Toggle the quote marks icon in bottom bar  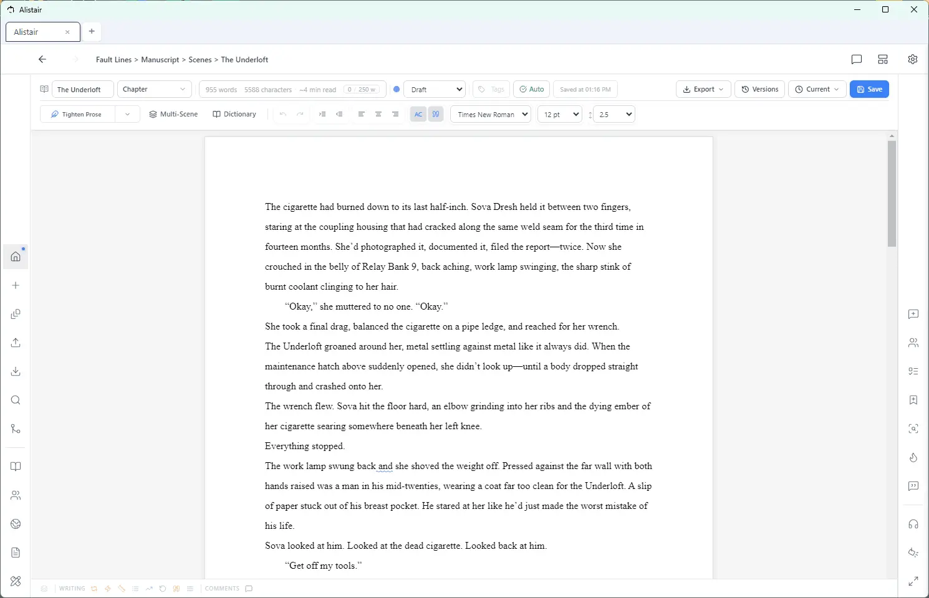176,589
